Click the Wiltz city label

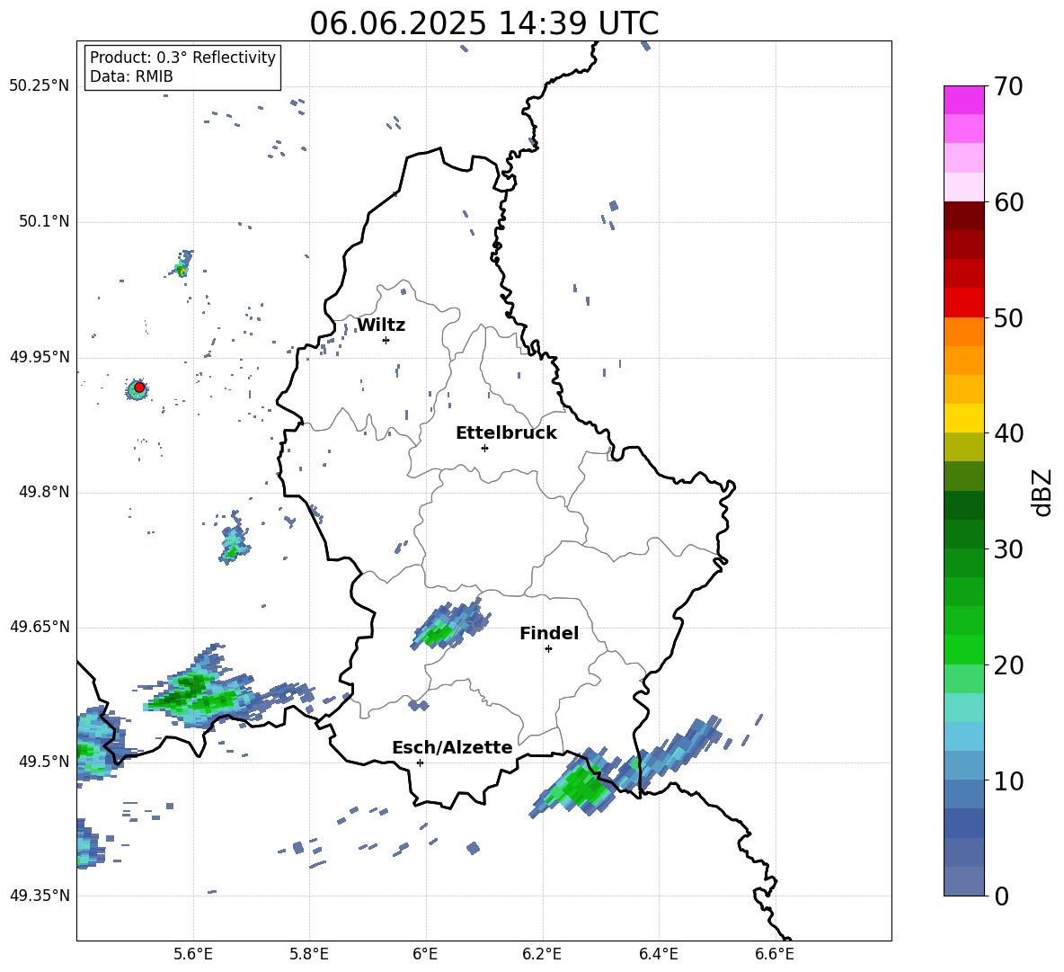coord(381,325)
